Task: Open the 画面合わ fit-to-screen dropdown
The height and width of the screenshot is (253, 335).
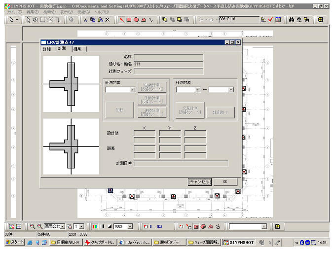Action: 62,226
